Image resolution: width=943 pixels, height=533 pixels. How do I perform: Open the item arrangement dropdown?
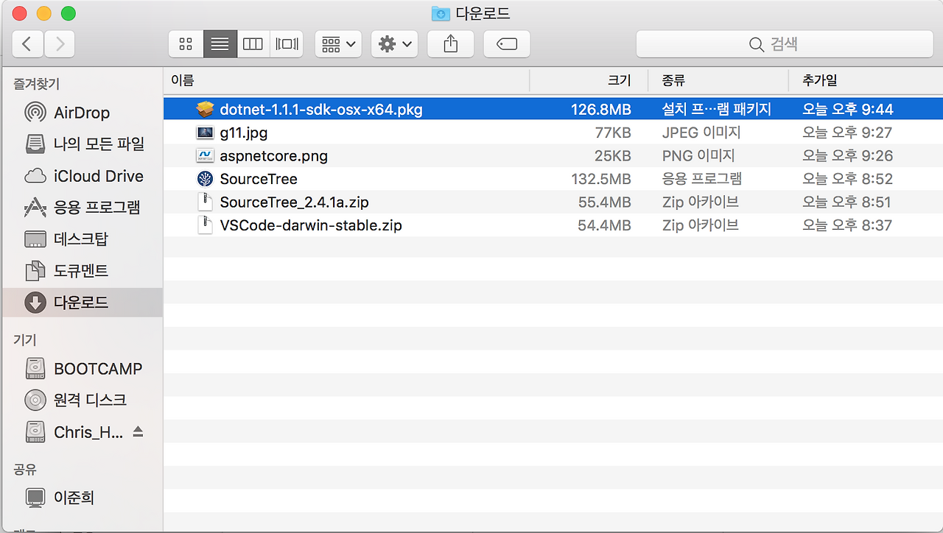338,44
